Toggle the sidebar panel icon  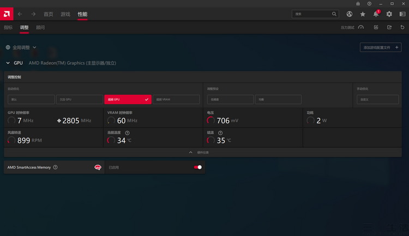(x=402, y=14)
